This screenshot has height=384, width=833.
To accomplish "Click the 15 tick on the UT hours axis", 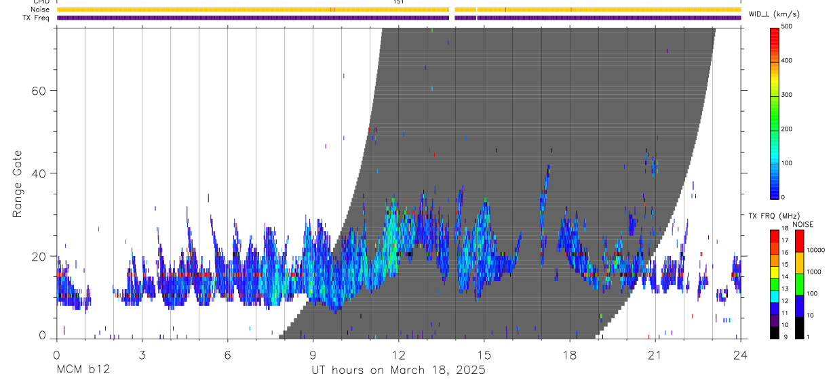I will point(484,354).
